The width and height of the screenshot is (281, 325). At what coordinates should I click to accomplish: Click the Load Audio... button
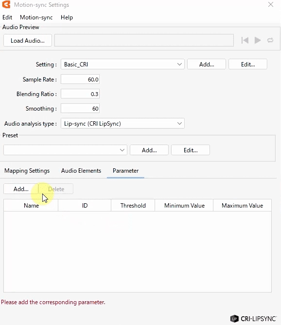pyautogui.click(x=28, y=40)
